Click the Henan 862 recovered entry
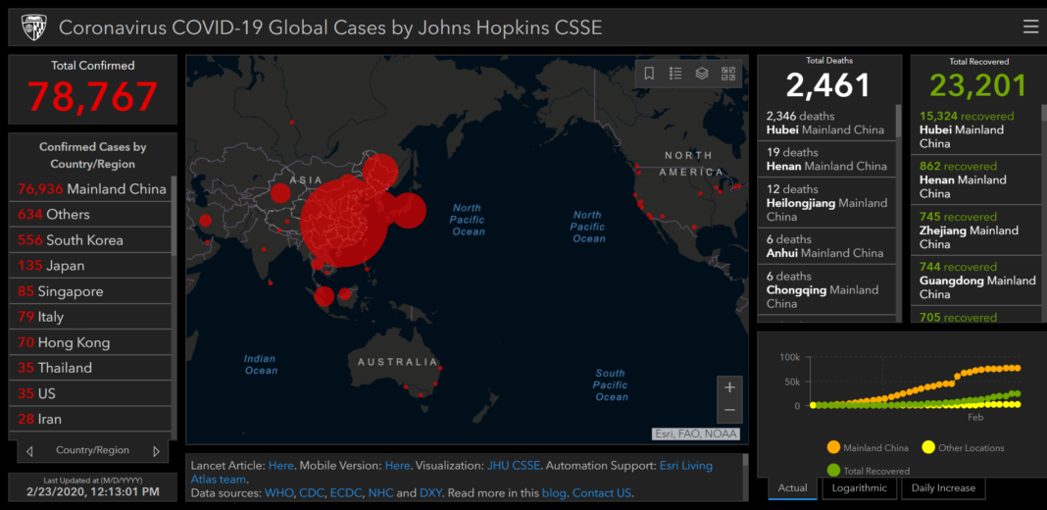The height and width of the screenshot is (510, 1047). [975, 179]
